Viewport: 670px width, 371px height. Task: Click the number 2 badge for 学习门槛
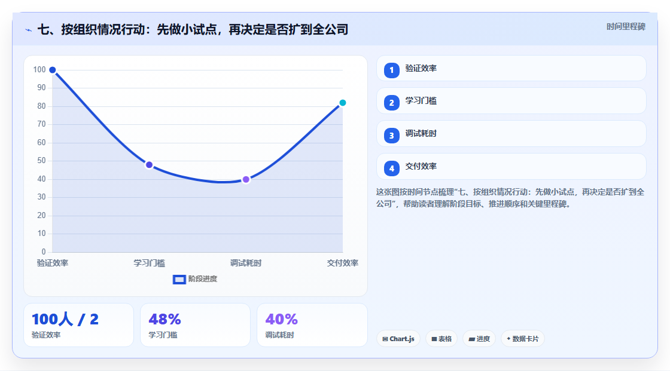click(391, 103)
